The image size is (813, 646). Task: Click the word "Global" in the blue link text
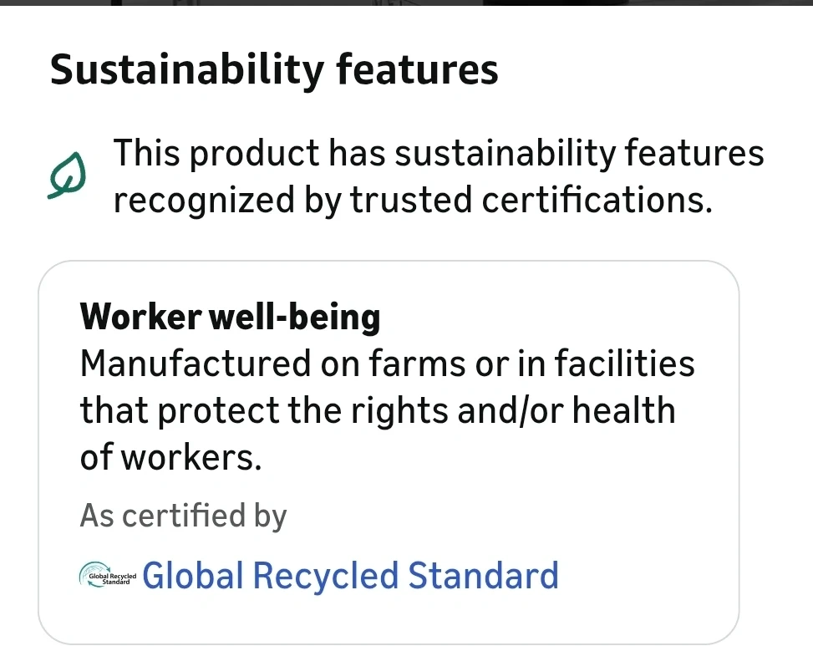click(193, 577)
